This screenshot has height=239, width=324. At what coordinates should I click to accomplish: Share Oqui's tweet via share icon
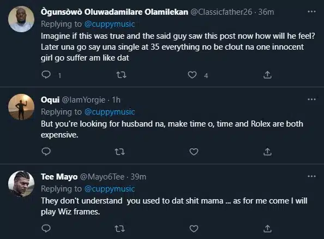click(x=267, y=152)
